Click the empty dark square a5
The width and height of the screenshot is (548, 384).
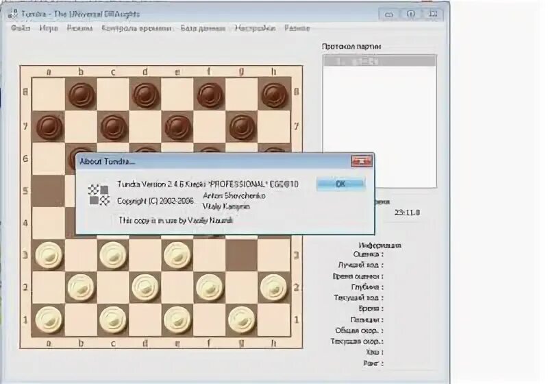tap(48, 191)
